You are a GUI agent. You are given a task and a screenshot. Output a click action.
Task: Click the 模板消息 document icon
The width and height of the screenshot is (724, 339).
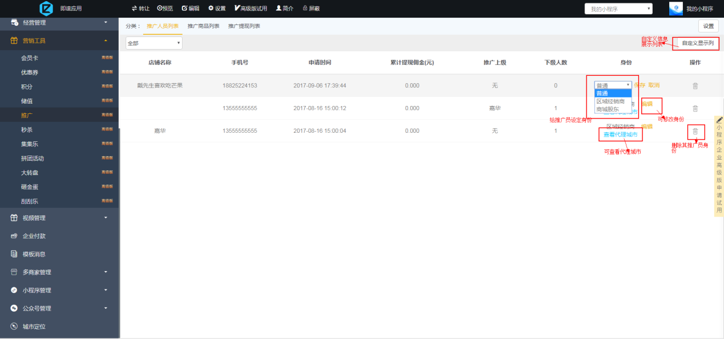click(x=14, y=254)
